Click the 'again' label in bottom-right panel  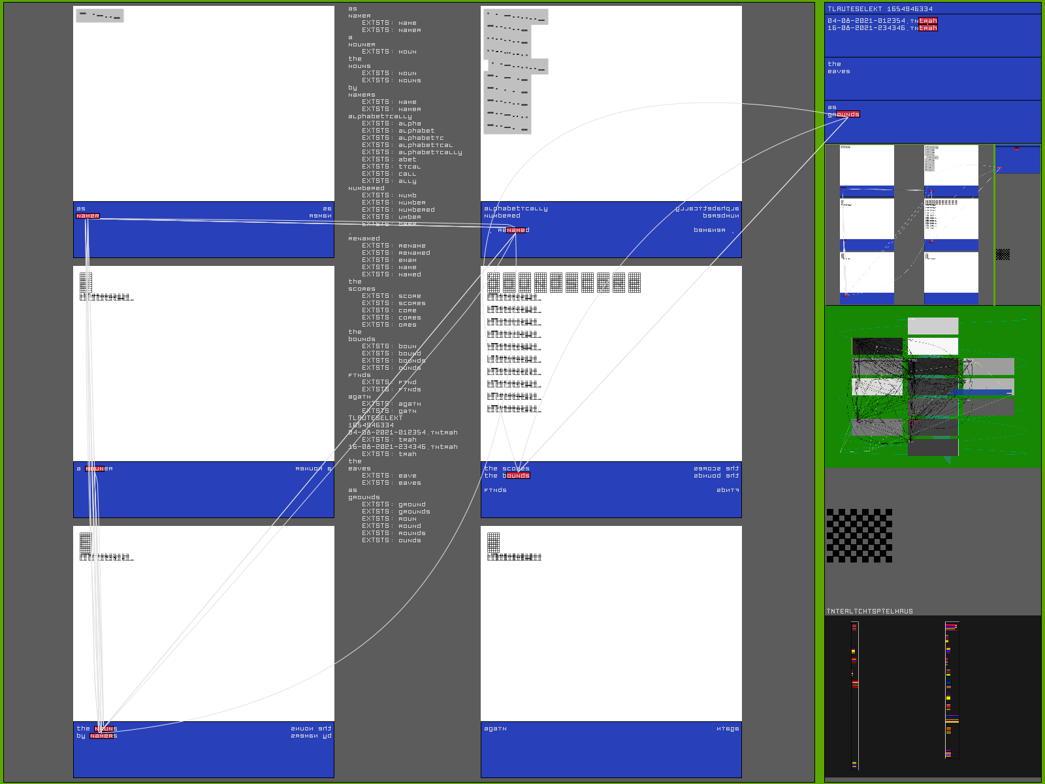tap(495, 728)
